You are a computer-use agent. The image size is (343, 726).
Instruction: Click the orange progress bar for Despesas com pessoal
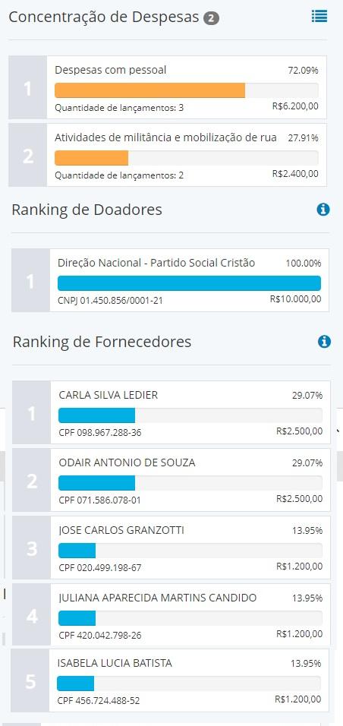[150, 90]
